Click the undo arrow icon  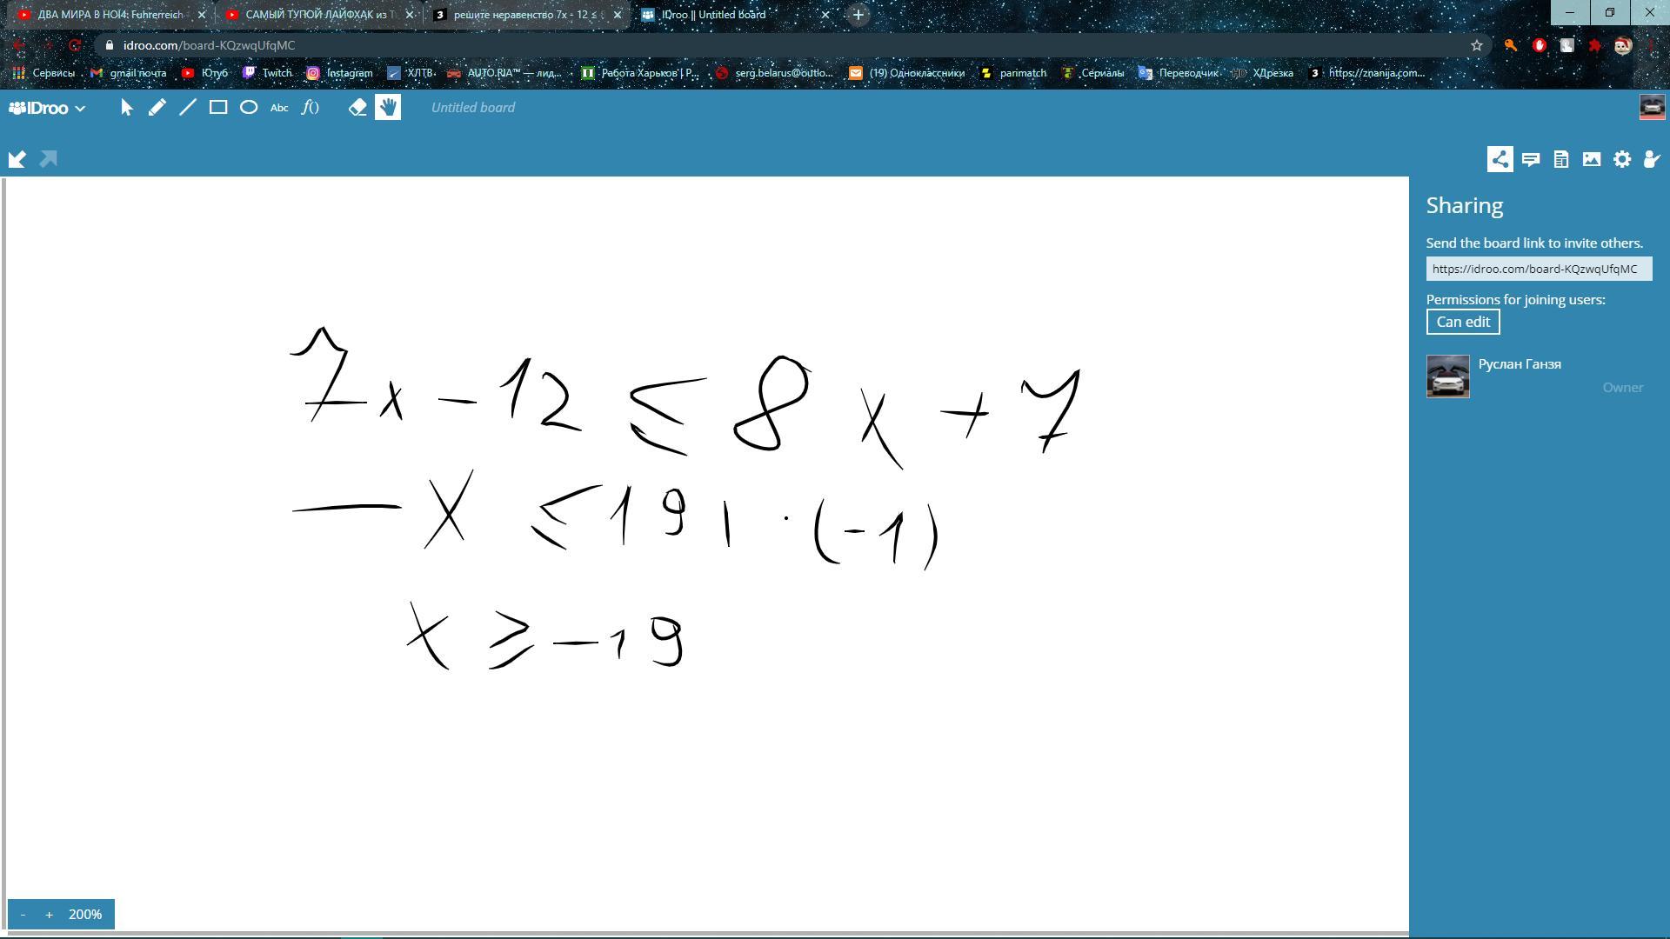coord(17,159)
